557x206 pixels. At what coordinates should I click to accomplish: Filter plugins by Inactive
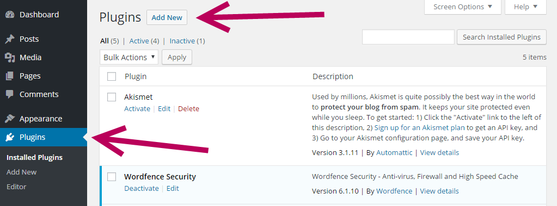[x=182, y=41]
